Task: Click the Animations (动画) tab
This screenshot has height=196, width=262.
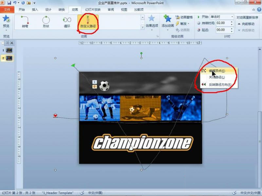Action: (x=75, y=10)
